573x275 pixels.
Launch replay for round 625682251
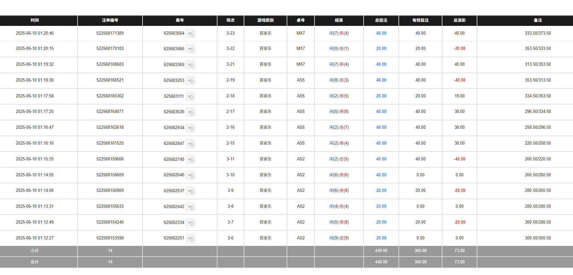(x=191, y=238)
